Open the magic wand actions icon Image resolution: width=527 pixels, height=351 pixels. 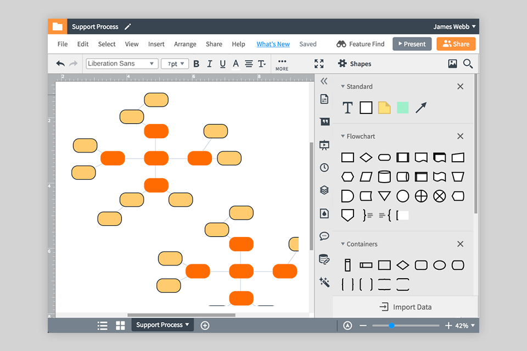tap(324, 282)
